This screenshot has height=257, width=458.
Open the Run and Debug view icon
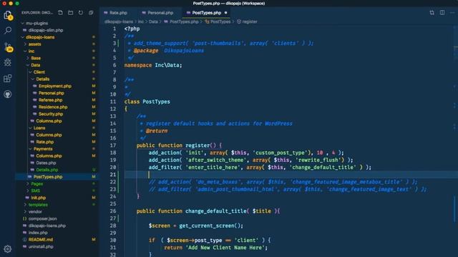(8, 62)
